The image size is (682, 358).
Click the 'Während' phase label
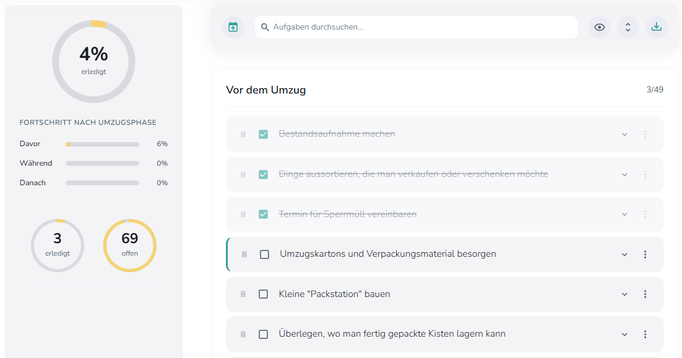pos(36,163)
